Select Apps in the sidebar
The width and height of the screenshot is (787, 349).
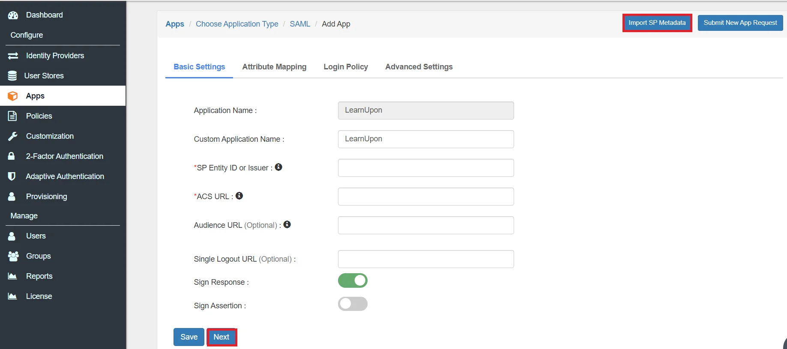[x=63, y=96]
